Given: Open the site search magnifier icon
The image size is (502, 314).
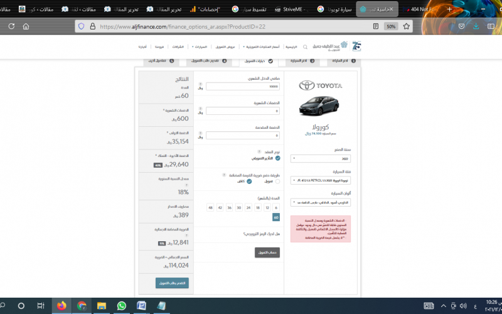Looking at the screenshot, I should (x=305, y=46).
